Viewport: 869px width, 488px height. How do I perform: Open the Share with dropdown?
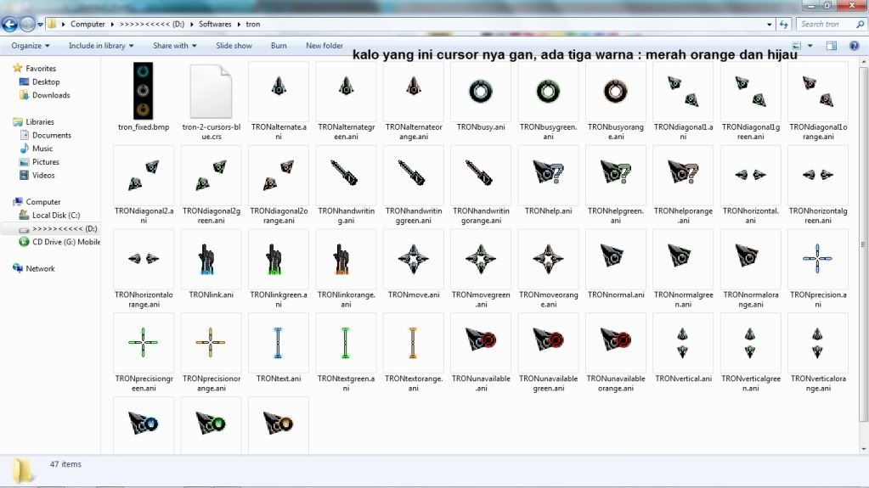coord(175,46)
